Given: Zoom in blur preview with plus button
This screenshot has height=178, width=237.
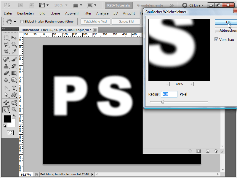Looking at the screenshot, I should coord(191,84).
